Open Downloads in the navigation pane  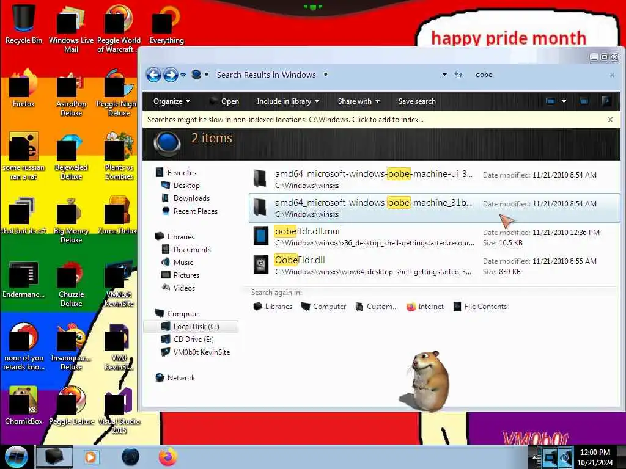(x=186, y=198)
